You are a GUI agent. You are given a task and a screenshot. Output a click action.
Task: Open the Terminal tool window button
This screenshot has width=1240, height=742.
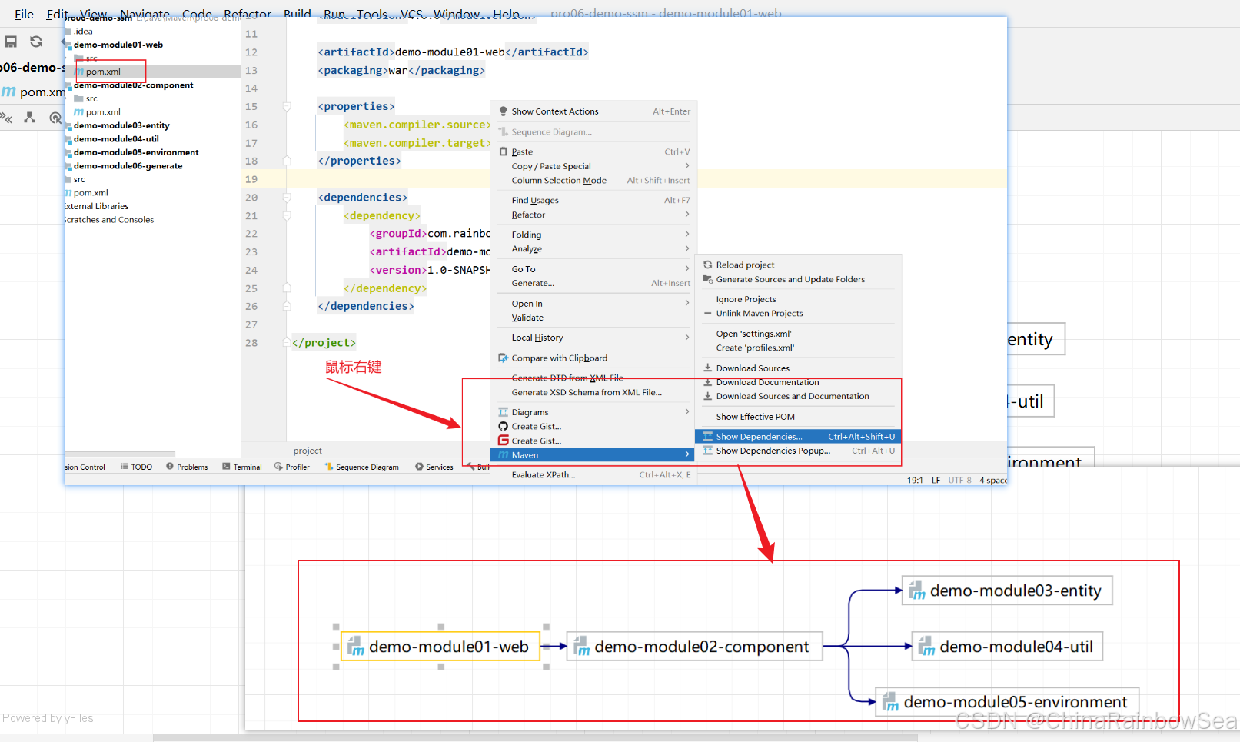pos(241,467)
